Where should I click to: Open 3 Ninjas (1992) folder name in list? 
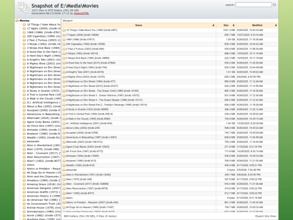(x=82, y=53)
